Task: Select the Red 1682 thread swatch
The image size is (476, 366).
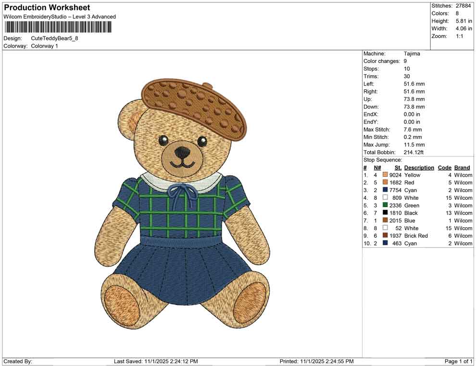Action: pyautogui.click(x=385, y=183)
